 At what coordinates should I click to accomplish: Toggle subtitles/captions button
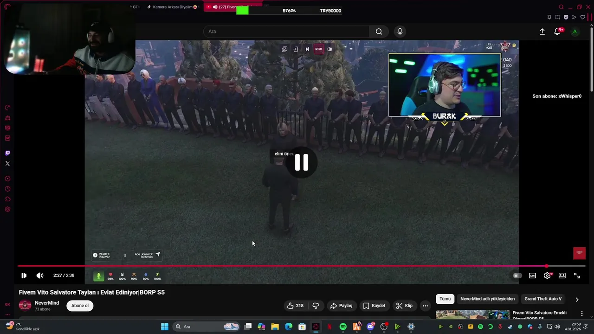pos(532,276)
